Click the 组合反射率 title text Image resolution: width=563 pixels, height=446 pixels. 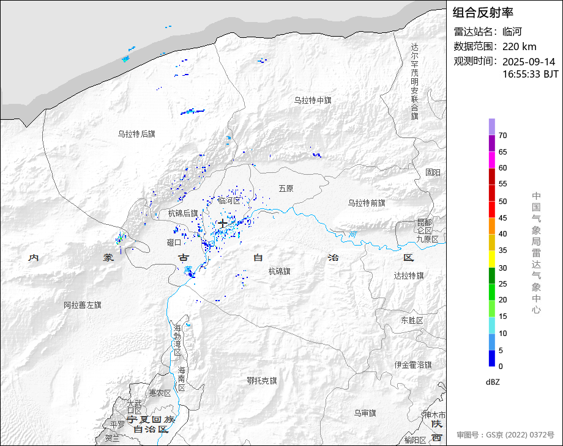pos(483,13)
